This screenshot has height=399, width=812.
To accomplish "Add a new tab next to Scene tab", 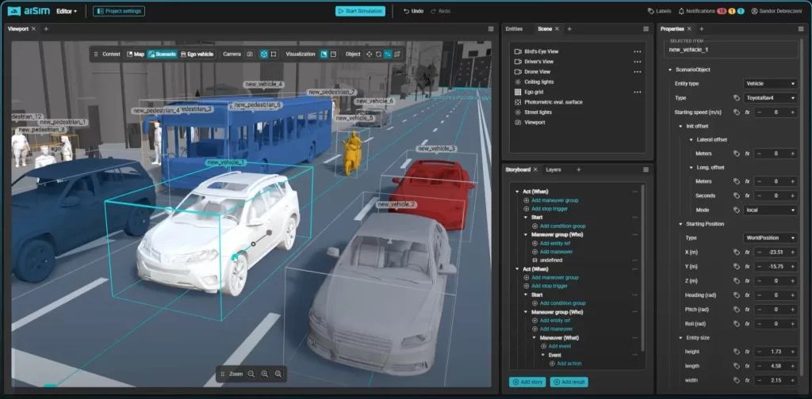I will pos(569,29).
